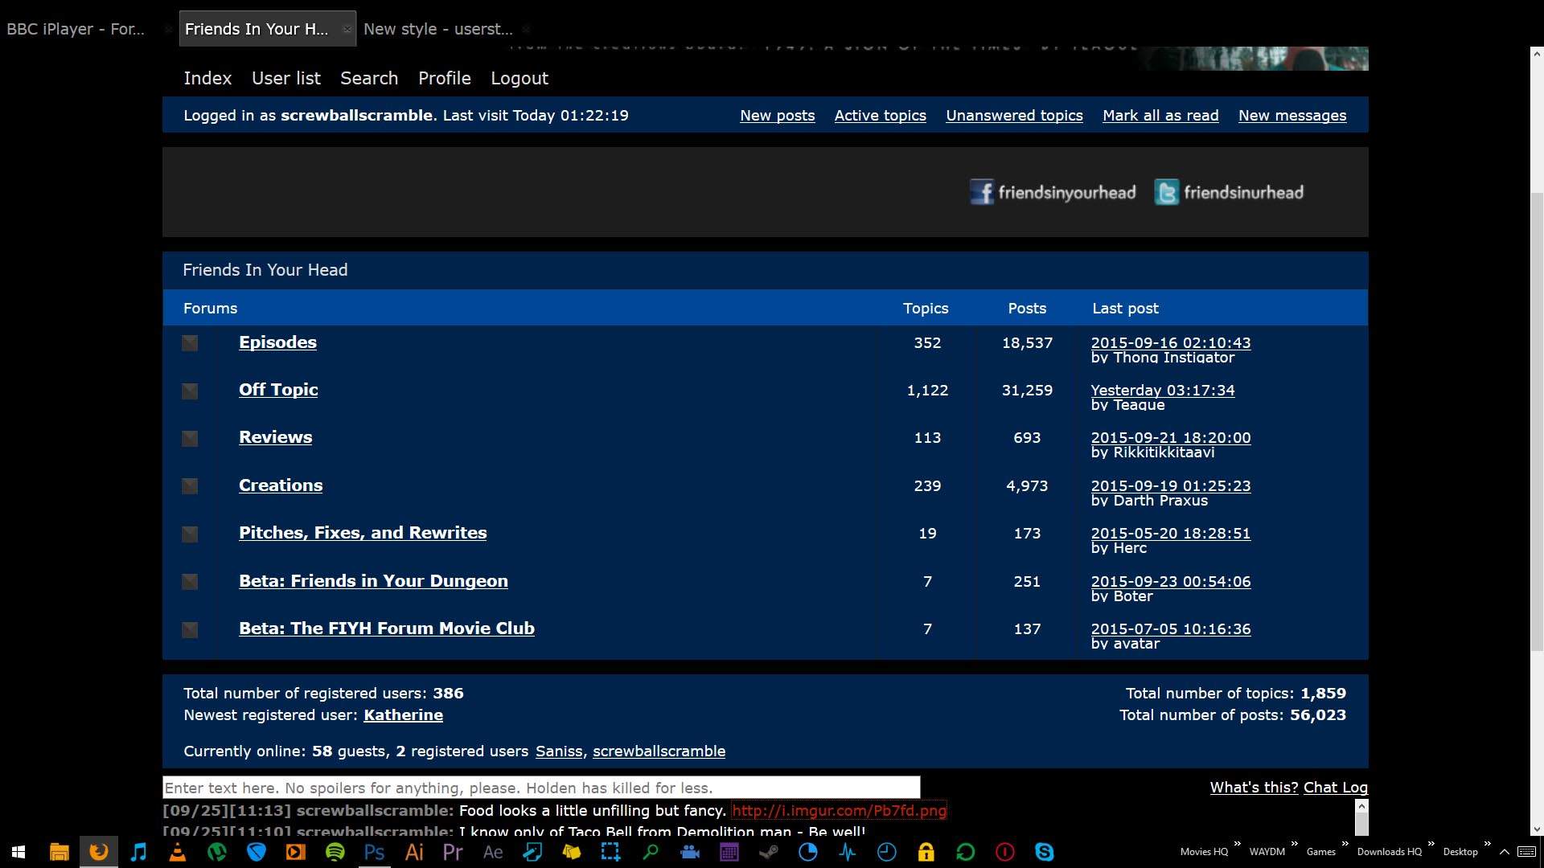Click the chat text input field

coord(541,788)
